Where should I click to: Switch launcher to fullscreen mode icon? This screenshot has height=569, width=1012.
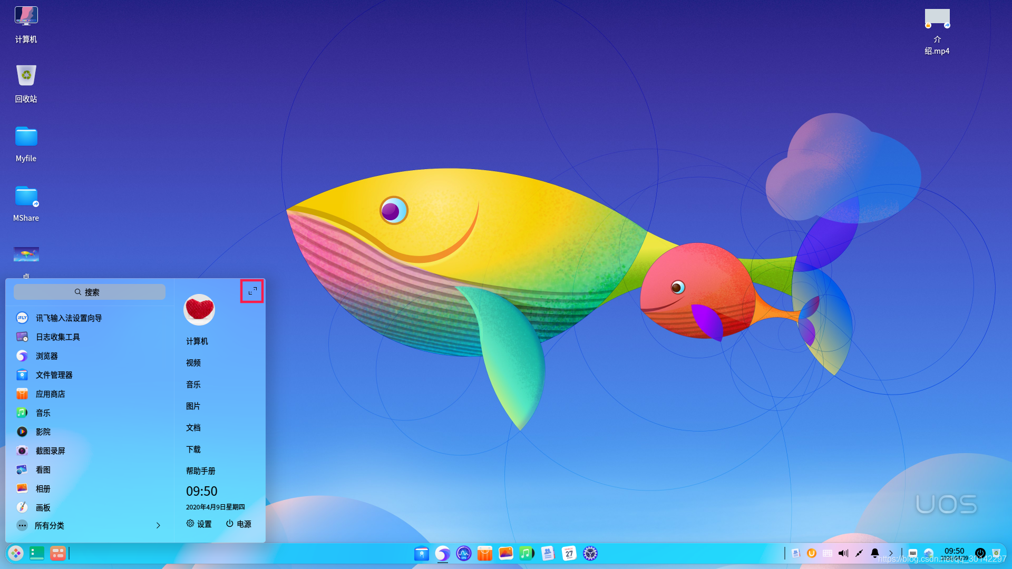click(252, 291)
